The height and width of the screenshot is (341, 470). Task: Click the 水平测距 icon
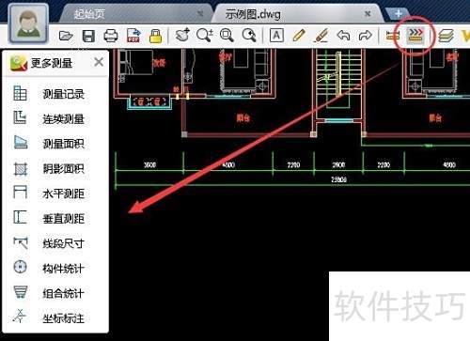tap(20, 193)
